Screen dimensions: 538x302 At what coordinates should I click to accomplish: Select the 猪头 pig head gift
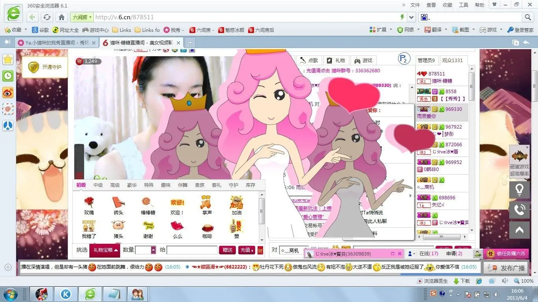tap(119, 229)
